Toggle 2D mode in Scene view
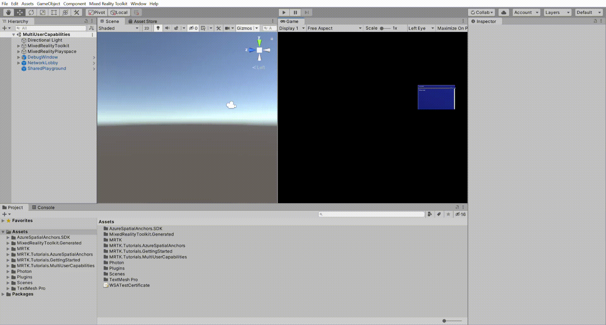Screen dimensions: 606x325 point(147,28)
